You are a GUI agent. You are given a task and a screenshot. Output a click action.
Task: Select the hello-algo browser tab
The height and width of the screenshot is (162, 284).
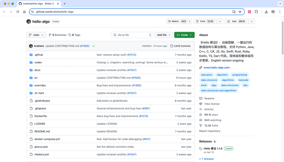pyautogui.click(x=38, y=4)
